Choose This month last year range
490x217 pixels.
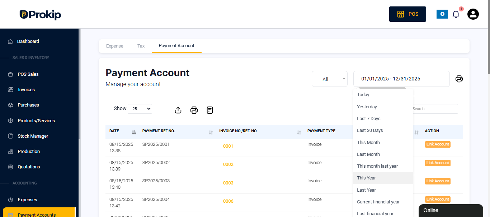(383, 166)
